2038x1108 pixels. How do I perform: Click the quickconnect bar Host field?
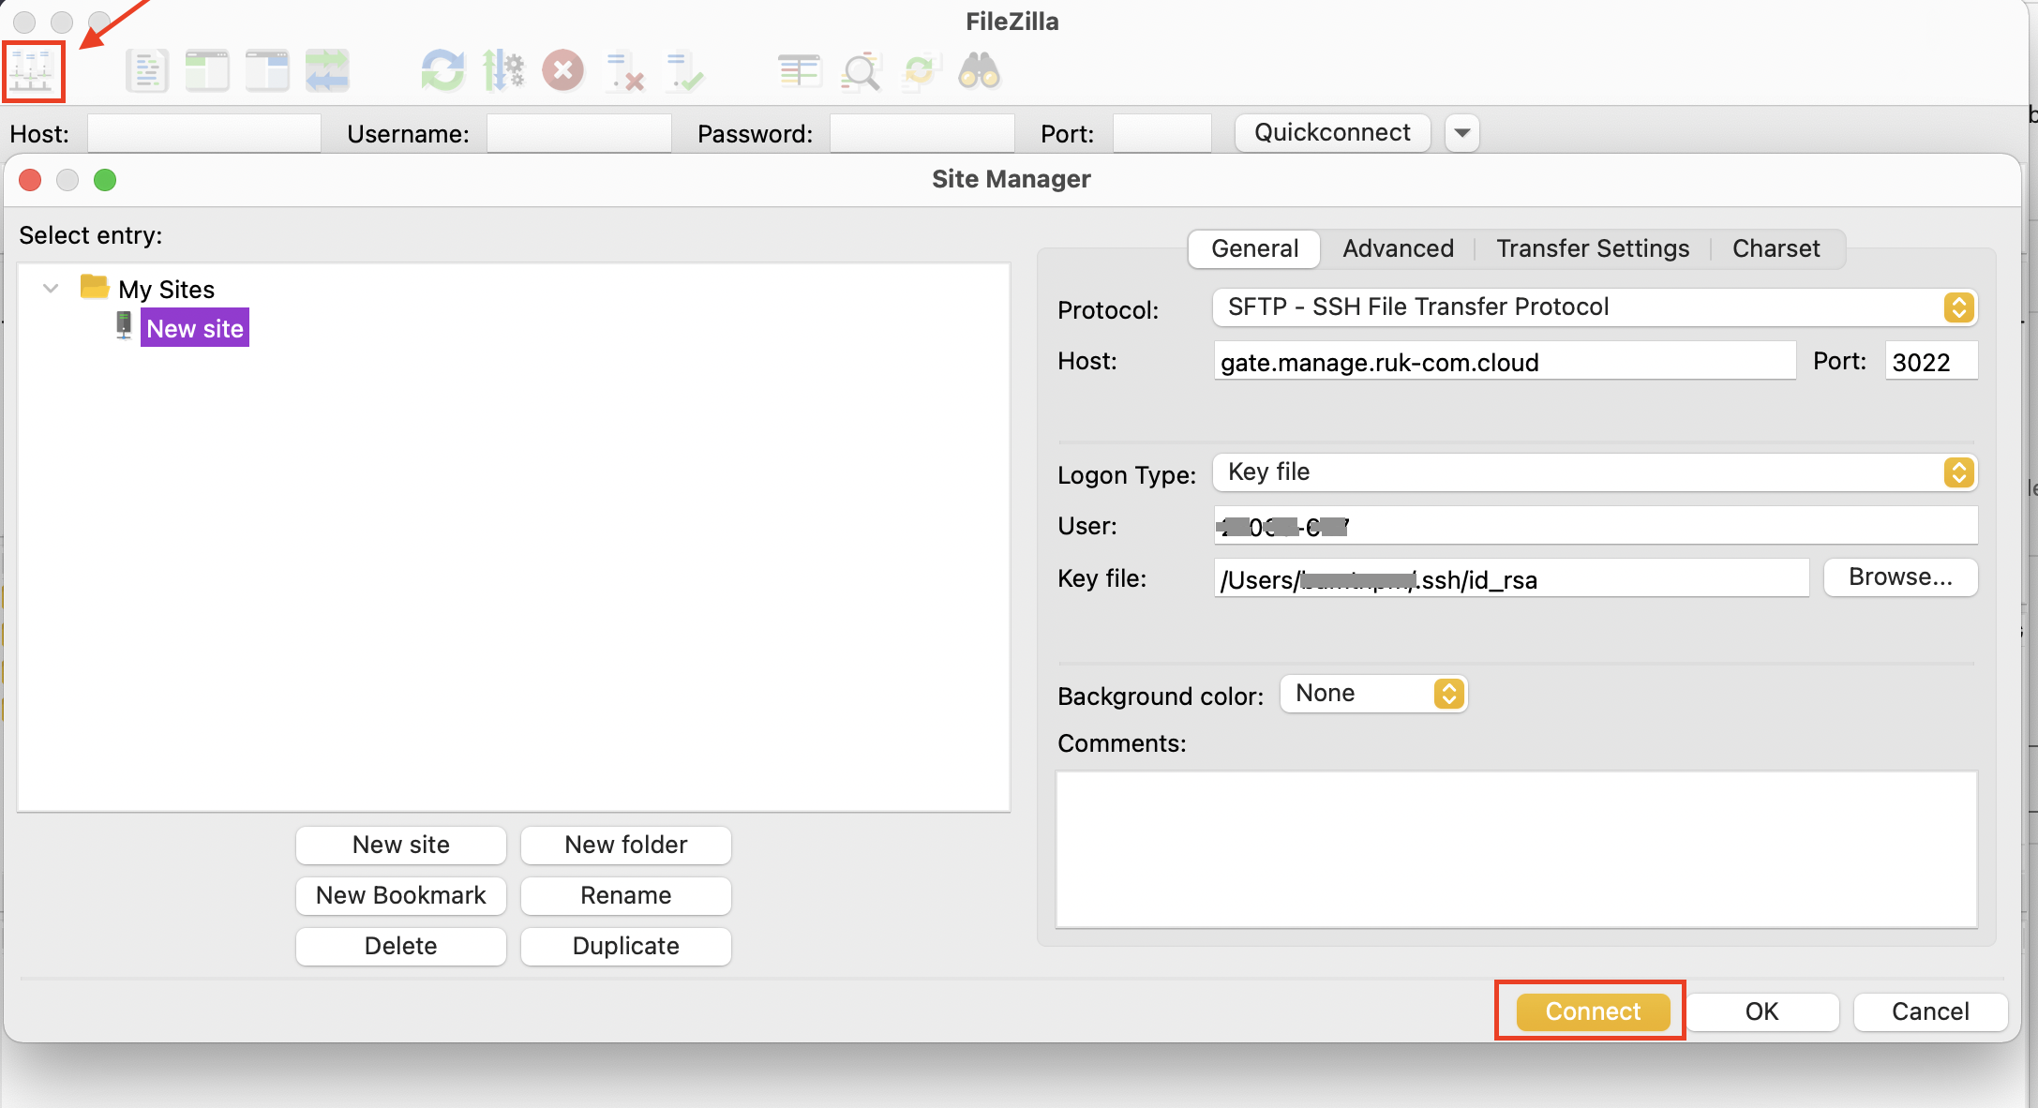pos(204,133)
